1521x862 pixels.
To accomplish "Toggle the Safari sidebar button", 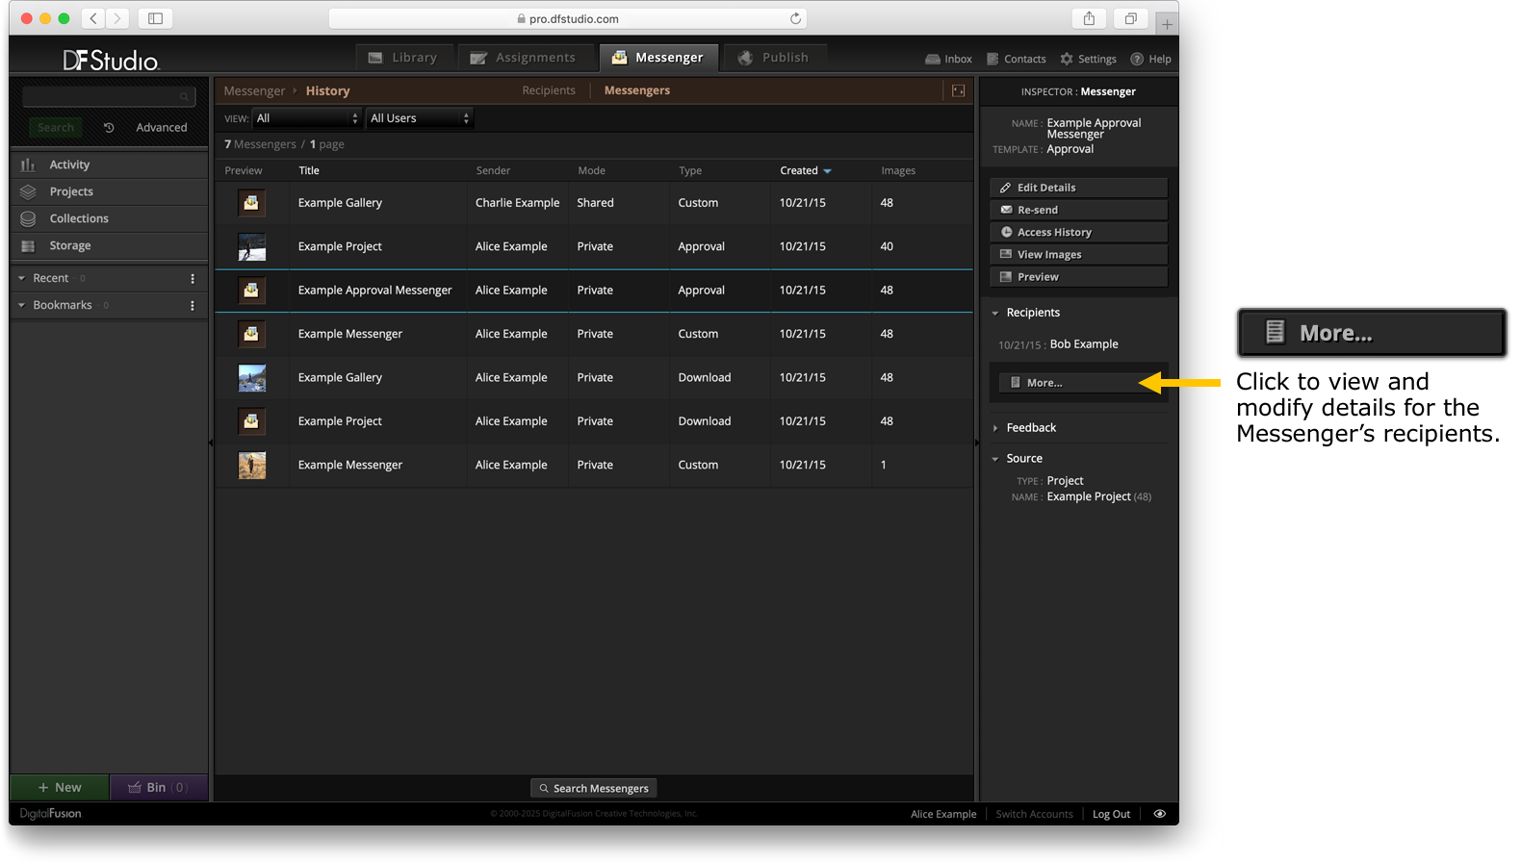I will [155, 18].
